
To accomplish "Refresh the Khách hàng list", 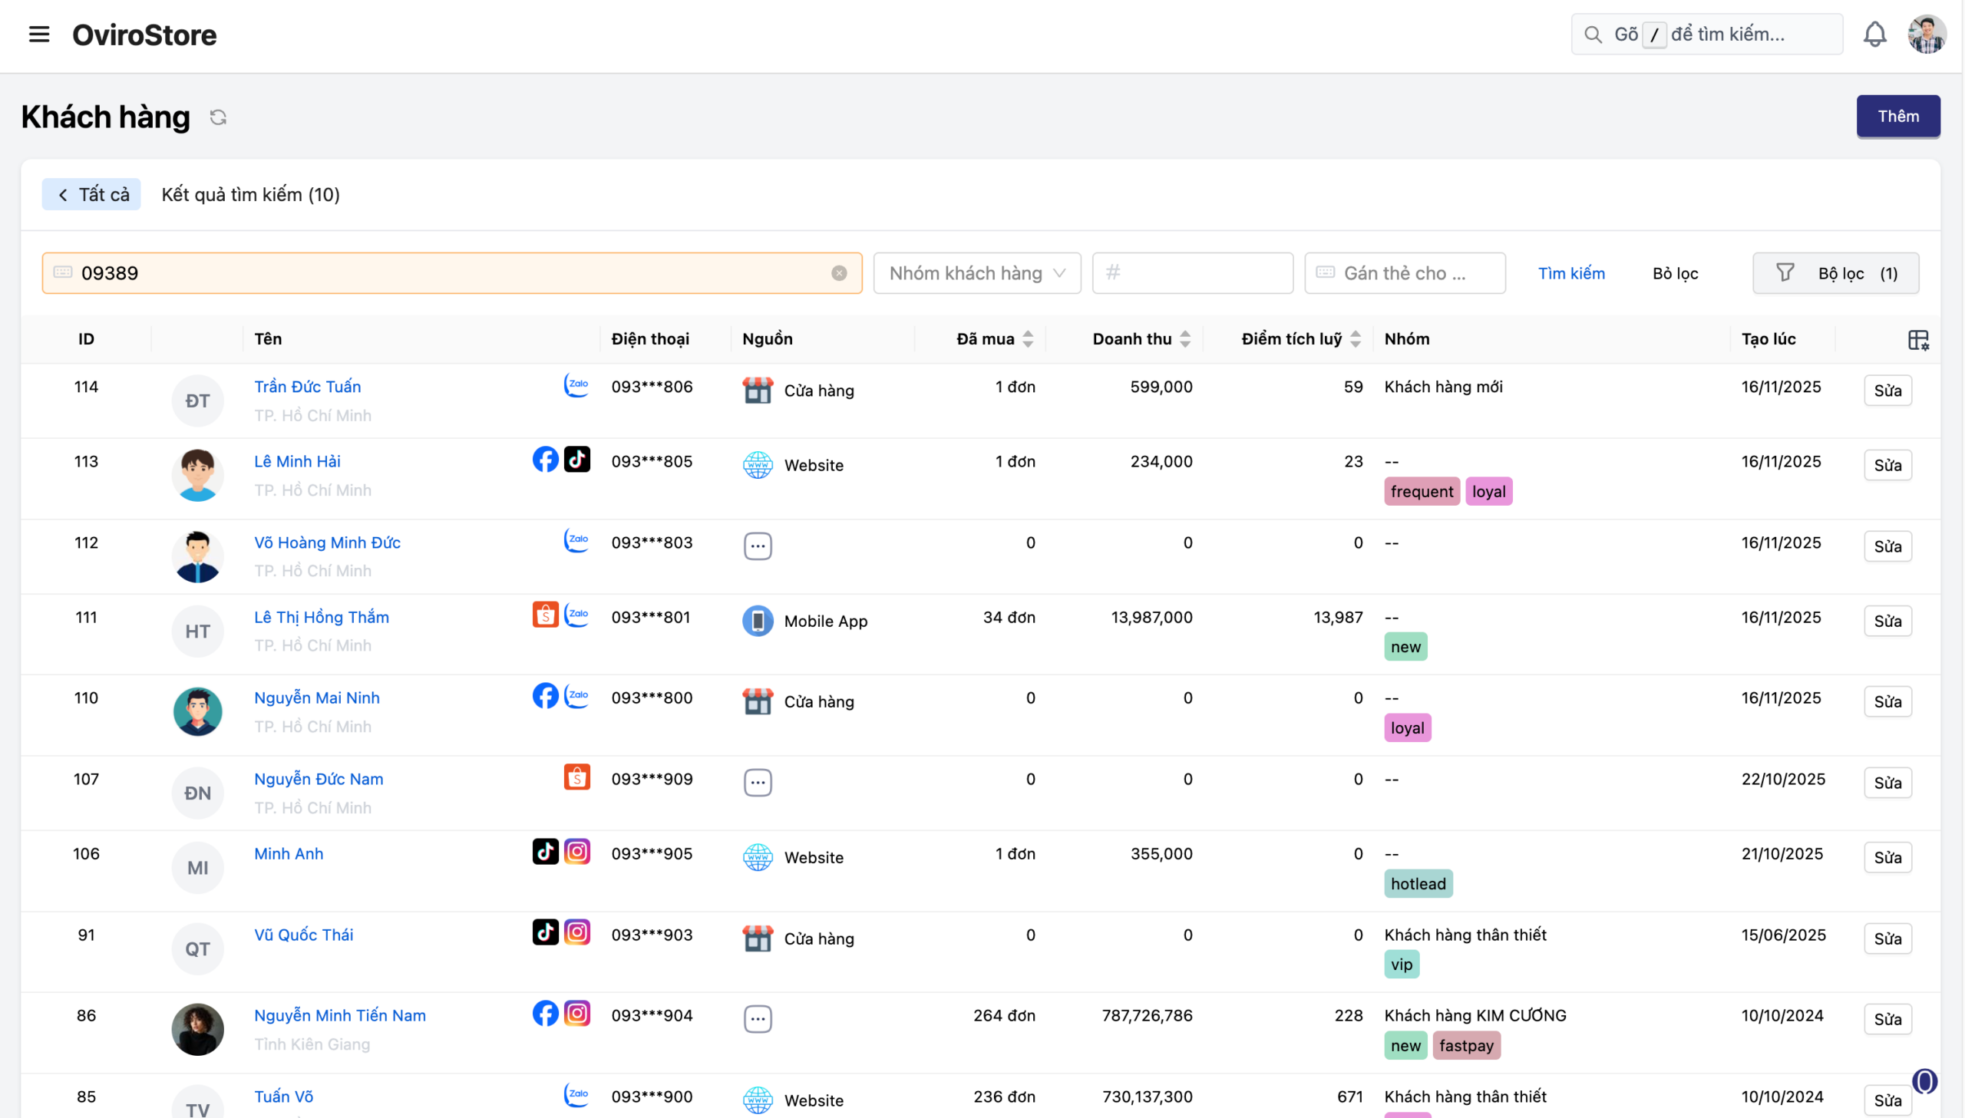I will [x=218, y=117].
